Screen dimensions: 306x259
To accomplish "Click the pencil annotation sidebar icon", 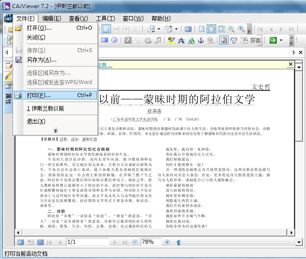I will pos(9,76).
